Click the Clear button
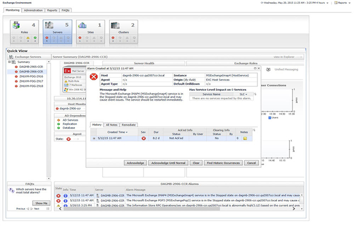The height and width of the screenshot is (227, 354). [196, 163]
